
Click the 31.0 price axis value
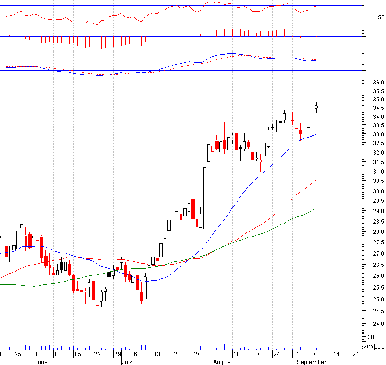pos(378,171)
